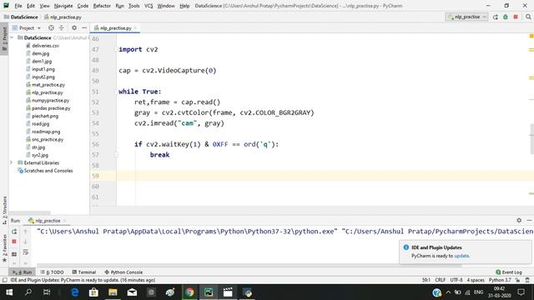Click the Up the stack trace arrow
The height and width of the screenshot is (300, 534).
pyautogui.click(x=25, y=232)
